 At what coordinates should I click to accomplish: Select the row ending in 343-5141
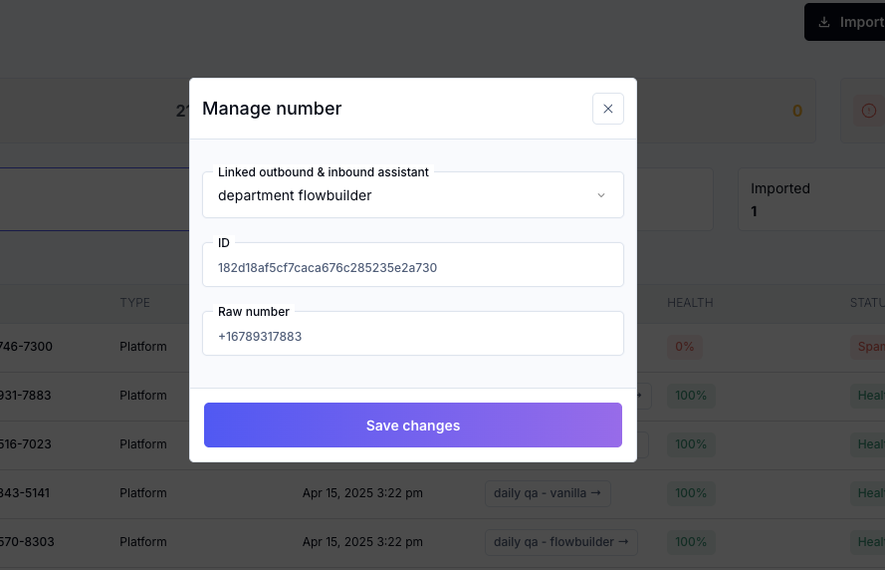point(442,493)
